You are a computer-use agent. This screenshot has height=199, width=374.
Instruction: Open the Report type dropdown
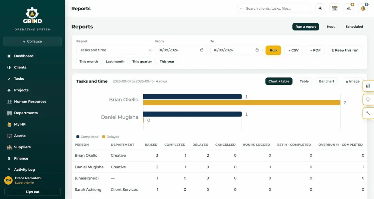point(114,50)
